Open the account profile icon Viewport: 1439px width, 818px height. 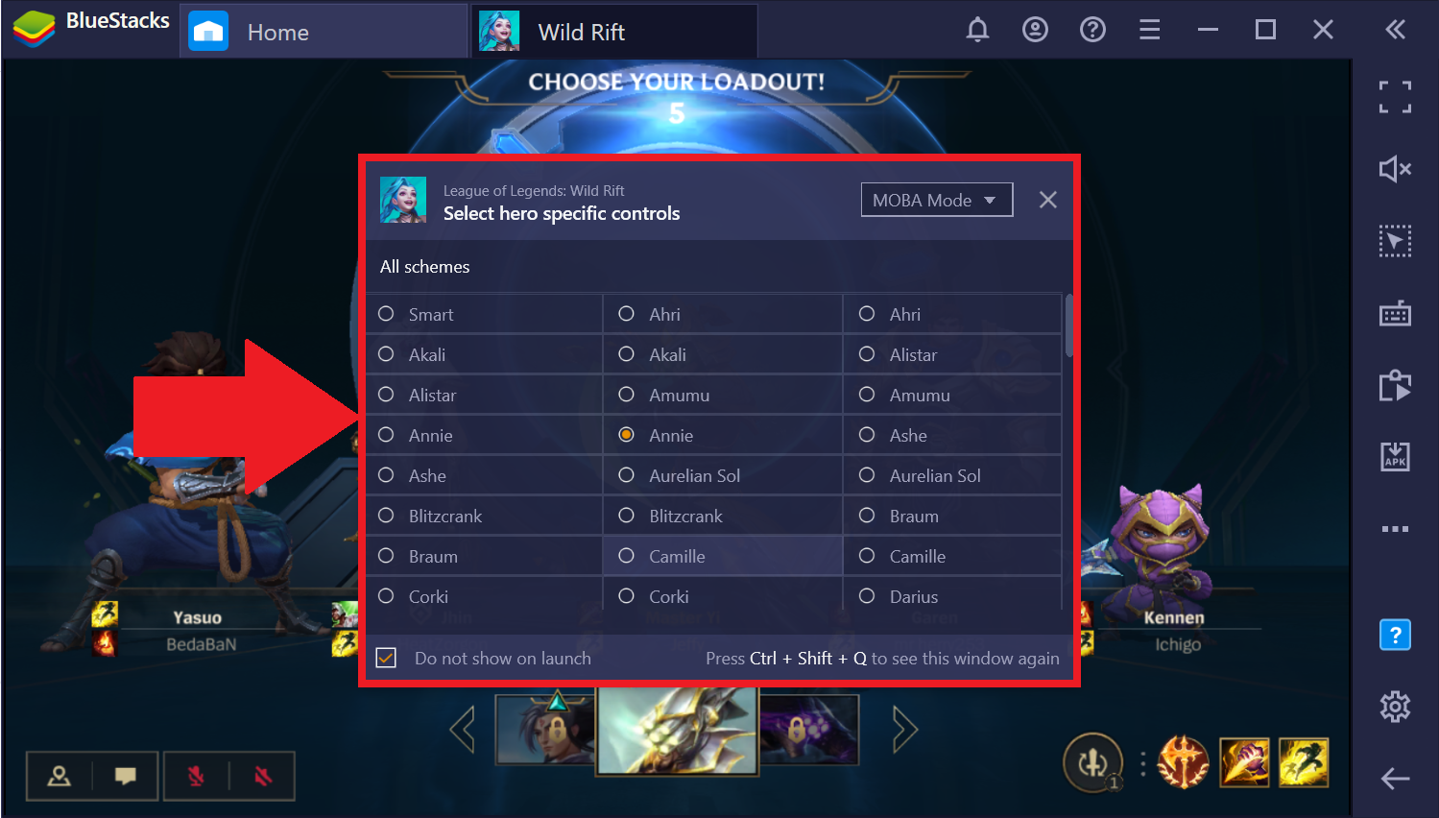[x=1035, y=30]
